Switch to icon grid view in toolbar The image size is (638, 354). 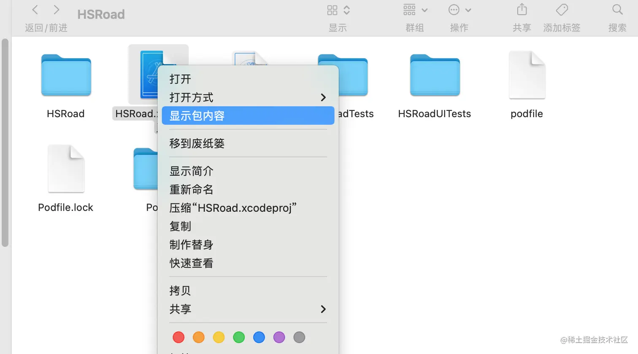[333, 10]
